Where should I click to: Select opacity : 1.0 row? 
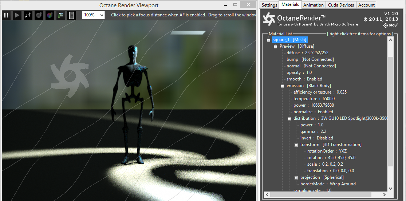[x=299, y=72]
